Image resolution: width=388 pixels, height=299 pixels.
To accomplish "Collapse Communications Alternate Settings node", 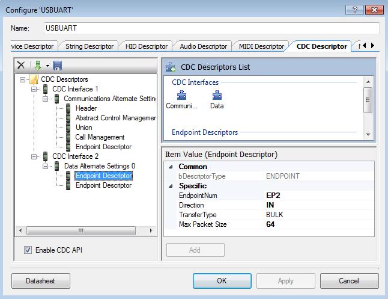I will (x=45, y=99).
